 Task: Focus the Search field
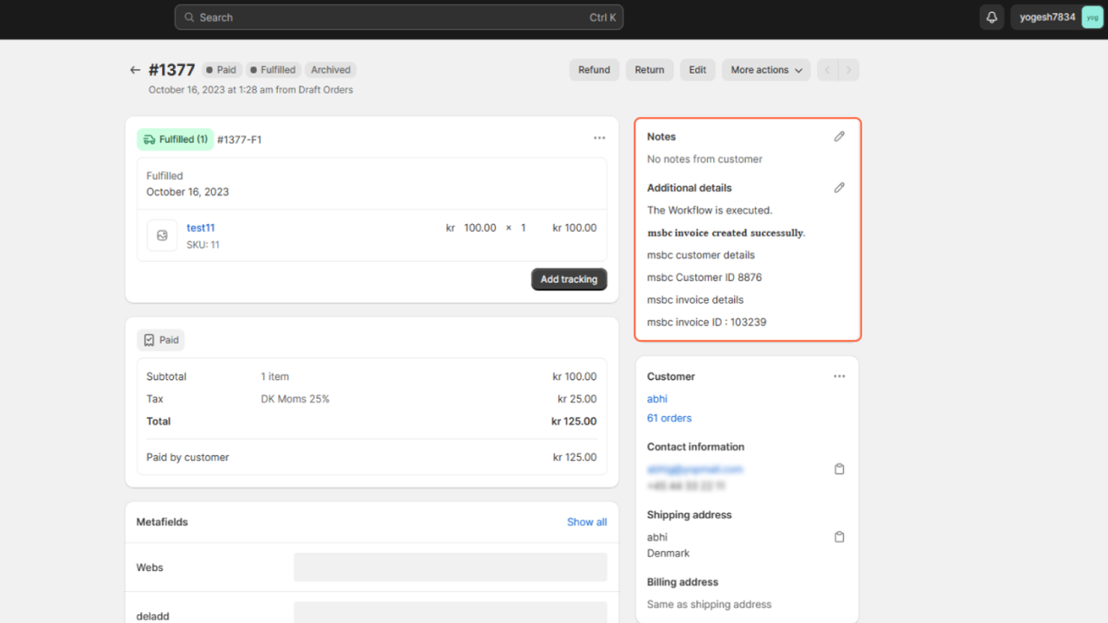click(x=399, y=17)
